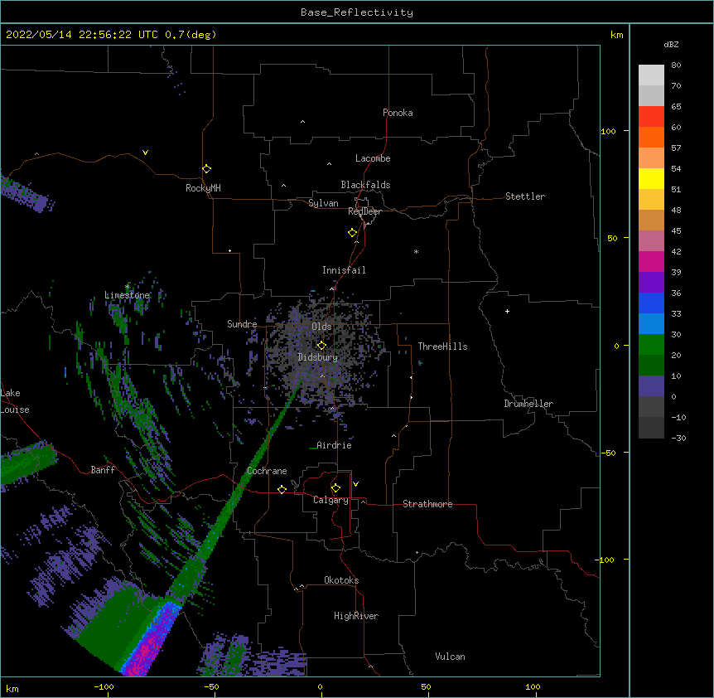Select the yellow 54 dBZ legend color
The width and height of the screenshot is (714, 698).
point(651,178)
